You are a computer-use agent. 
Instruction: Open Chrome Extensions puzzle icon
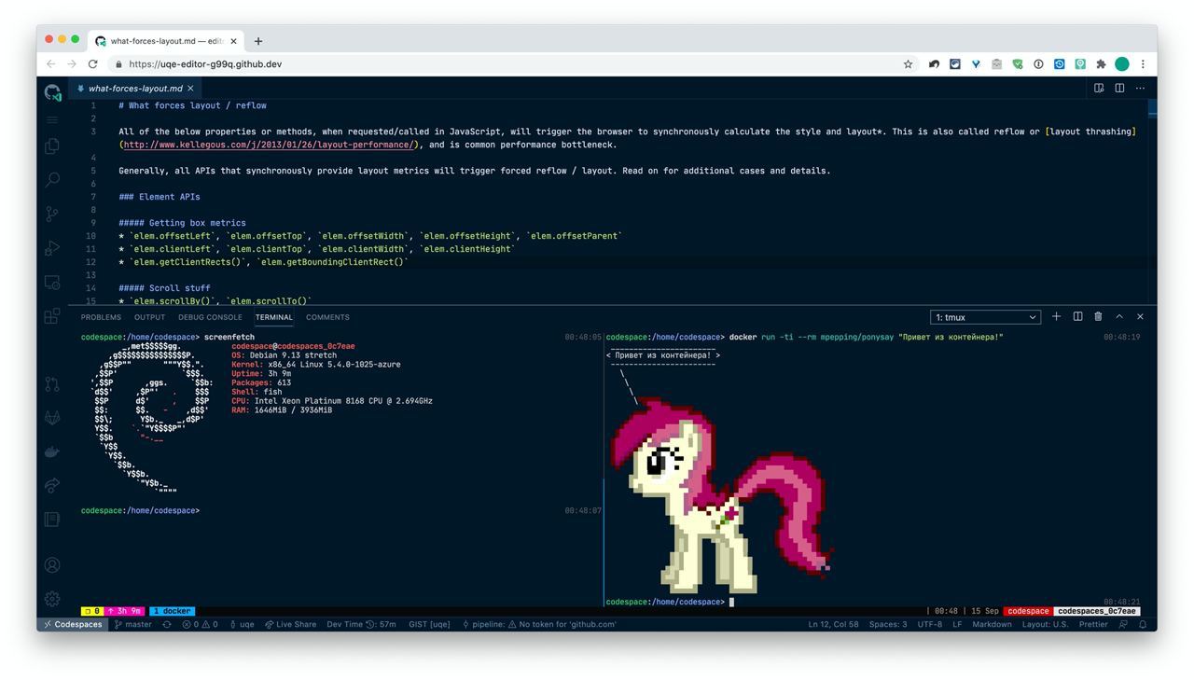[x=1101, y=64]
